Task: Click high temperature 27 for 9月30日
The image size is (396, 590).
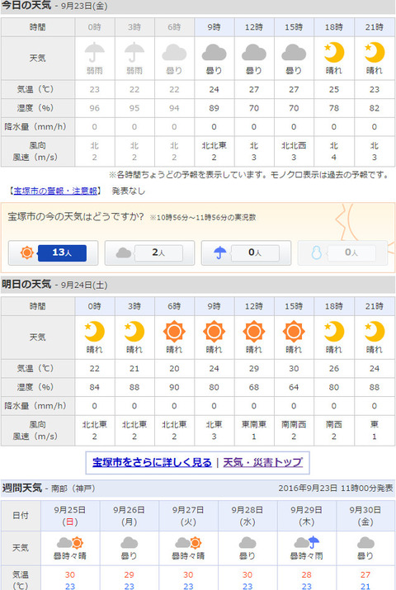Action: (x=365, y=575)
